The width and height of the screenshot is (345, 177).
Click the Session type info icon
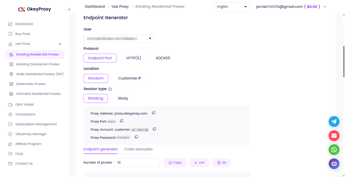coord(110,89)
